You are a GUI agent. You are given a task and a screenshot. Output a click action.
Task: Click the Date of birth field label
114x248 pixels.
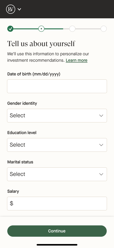pos(34,74)
